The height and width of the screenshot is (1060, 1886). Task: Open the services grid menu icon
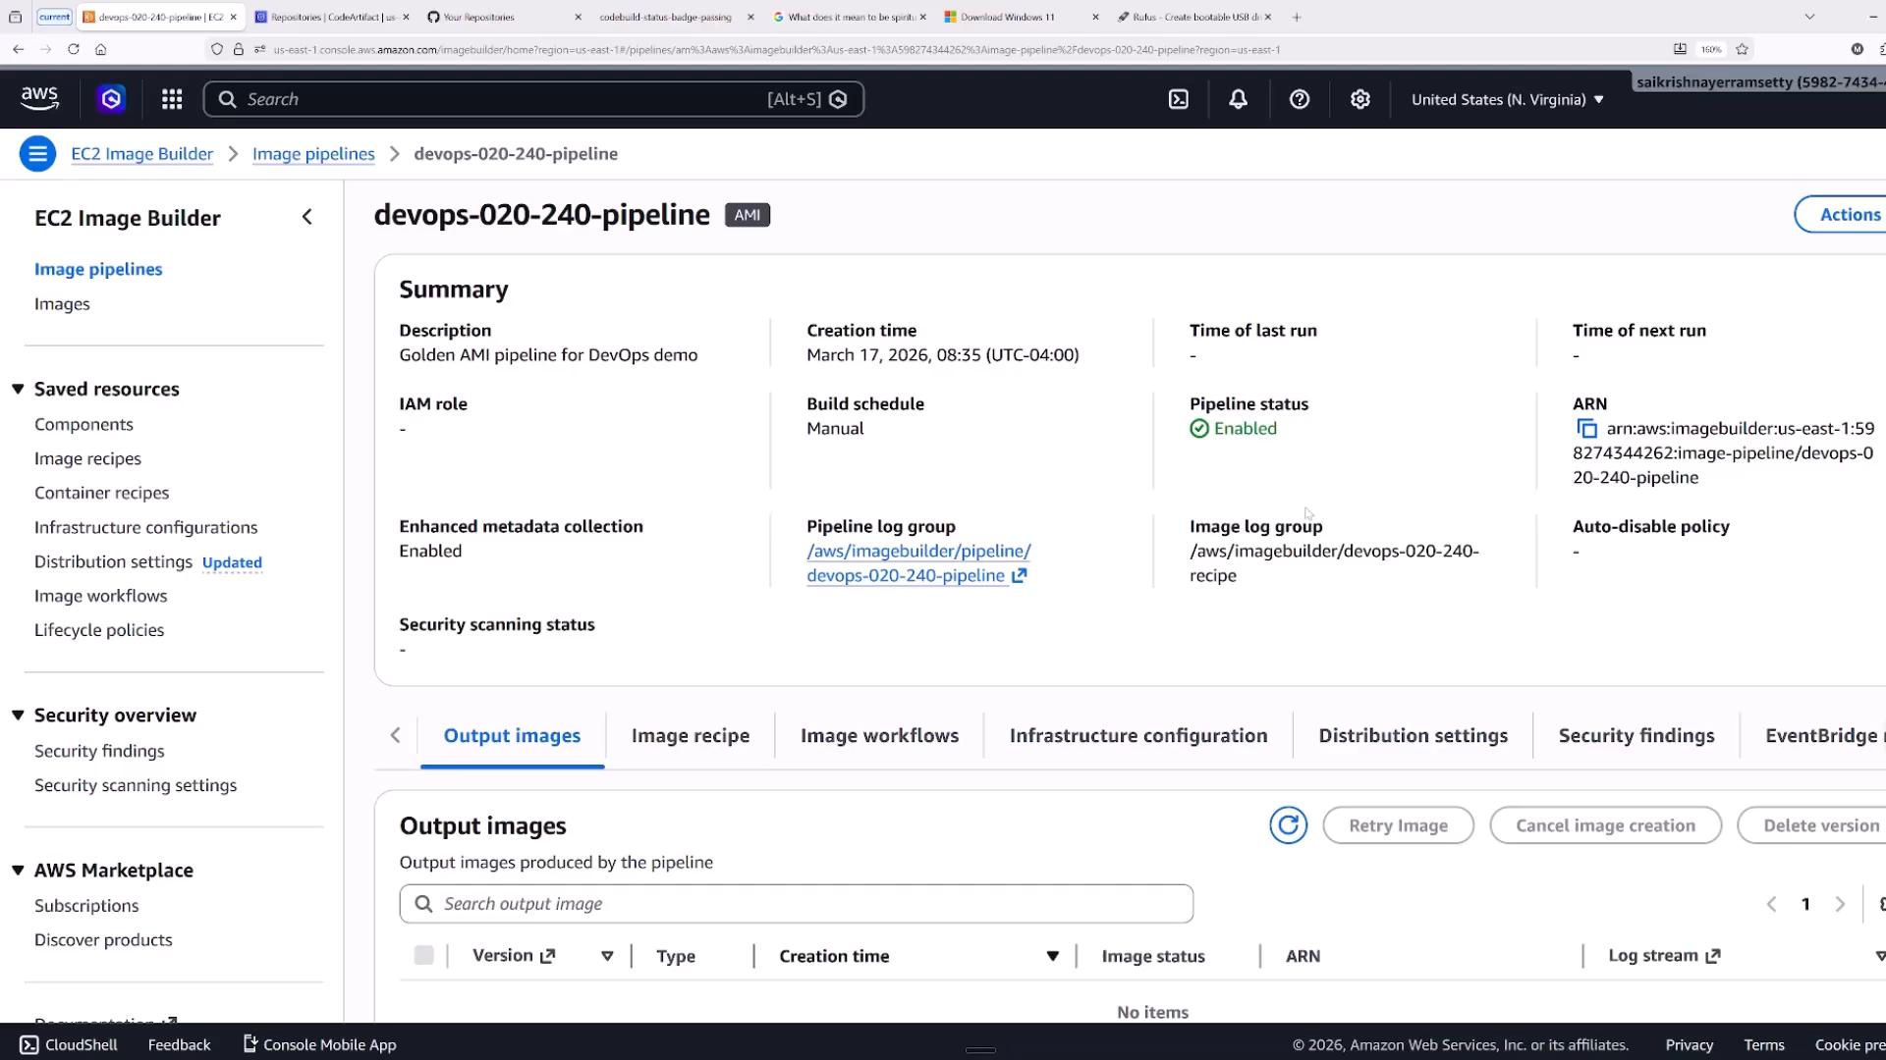click(x=172, y=99)
